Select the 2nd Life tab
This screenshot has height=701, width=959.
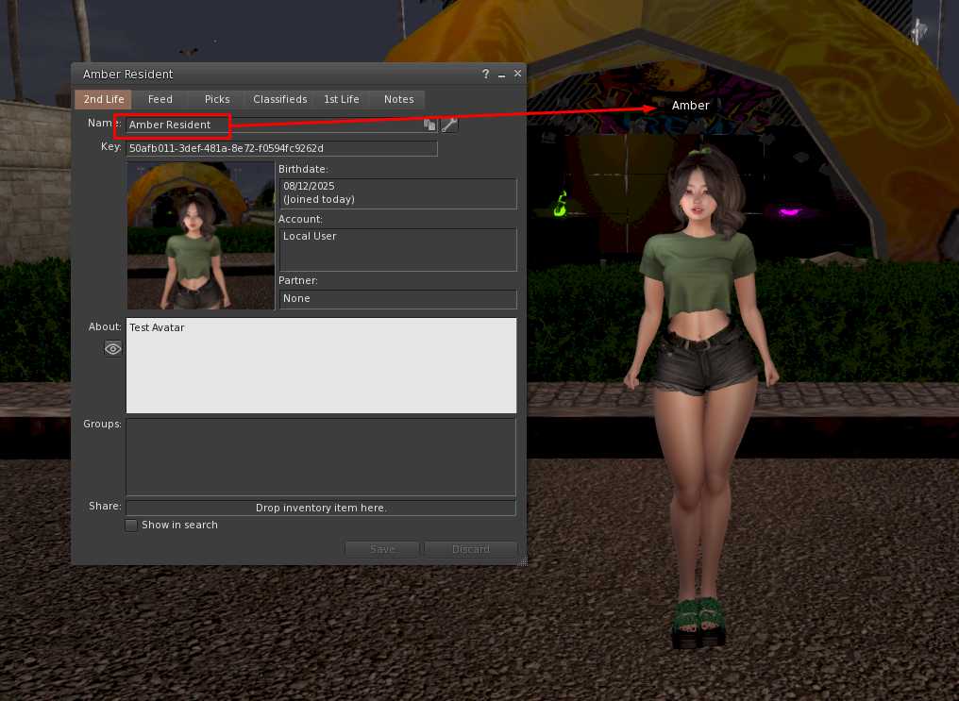tap(104, 99)
